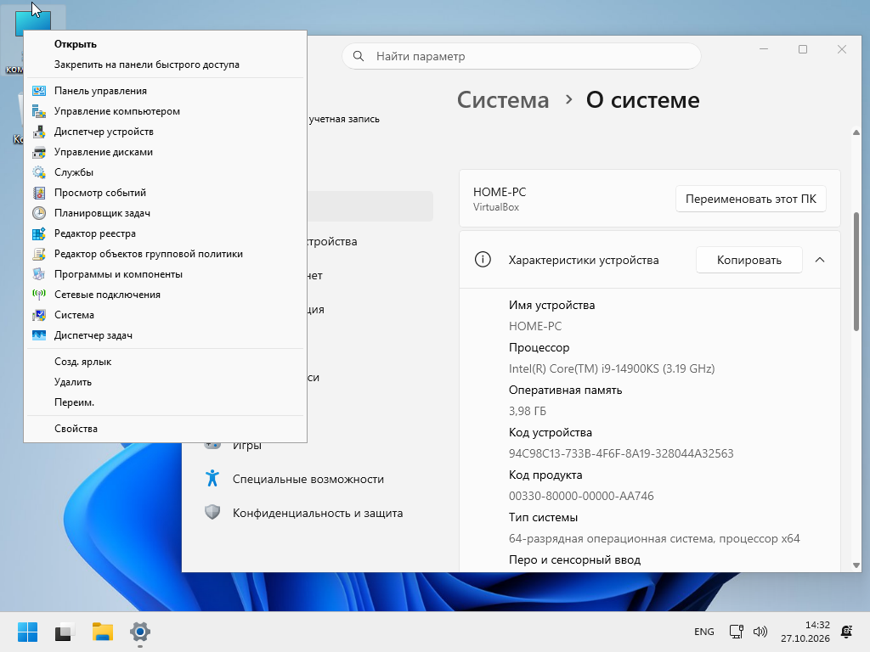The image size is (870, 652).
Task: Click the Найти параметр search field
Action: click(x=522, y=57)
